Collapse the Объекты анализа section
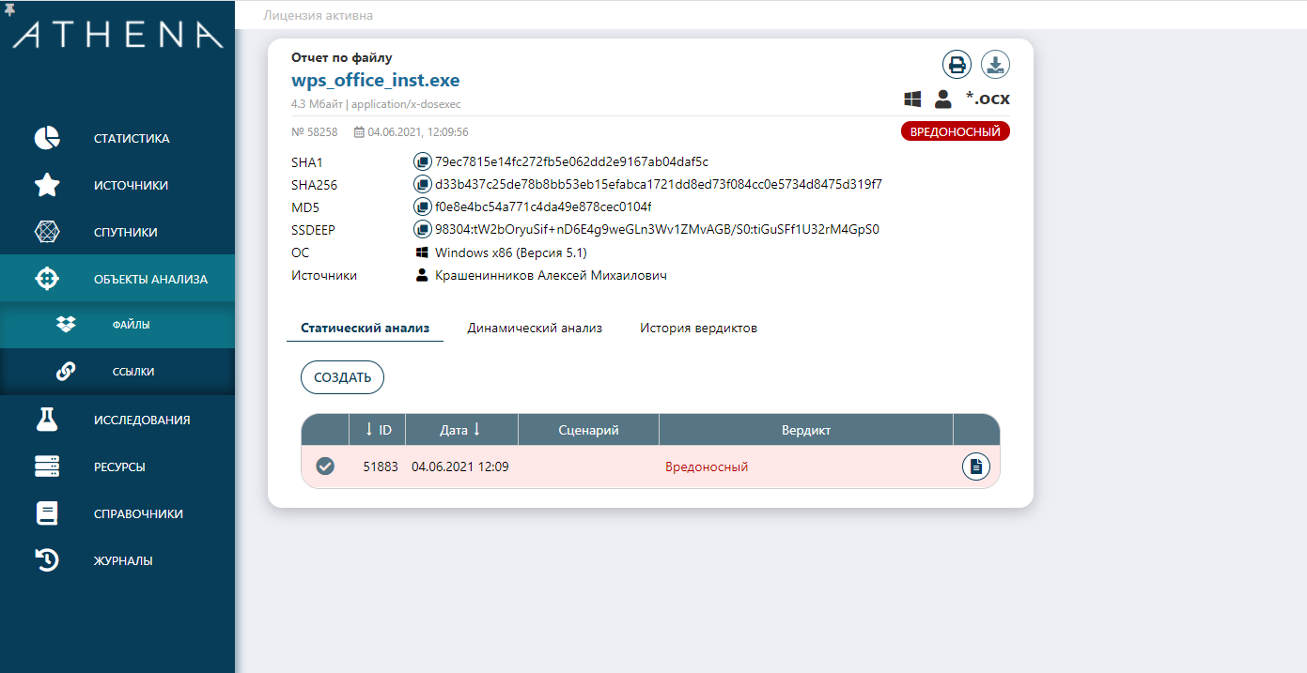The width and height of the screenshot is (1307, 673). (x=117, y=279)
